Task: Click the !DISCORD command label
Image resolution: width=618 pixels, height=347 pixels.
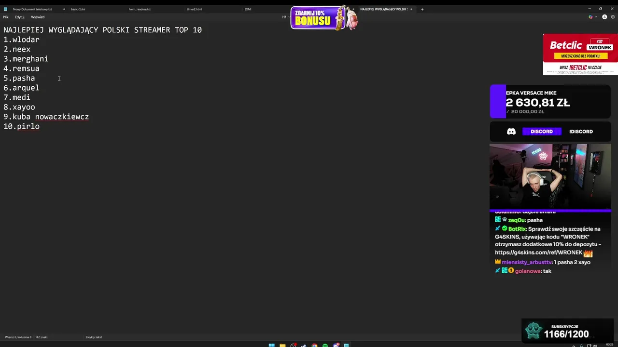Action: [x=581, y=131]
